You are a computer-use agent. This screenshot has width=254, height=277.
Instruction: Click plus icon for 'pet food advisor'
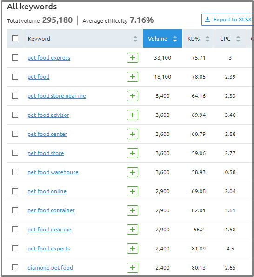pyautogui.click(x=133, y=115)
